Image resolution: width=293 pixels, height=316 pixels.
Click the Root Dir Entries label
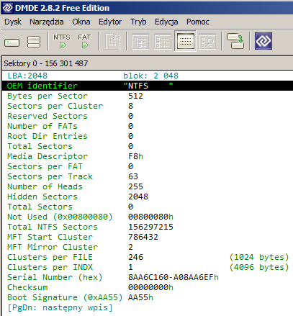48,136
